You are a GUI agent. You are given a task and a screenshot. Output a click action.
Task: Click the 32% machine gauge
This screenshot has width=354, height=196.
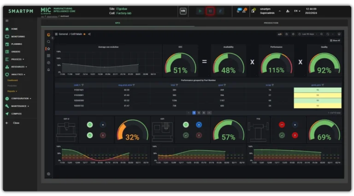(x=132, y=131)
